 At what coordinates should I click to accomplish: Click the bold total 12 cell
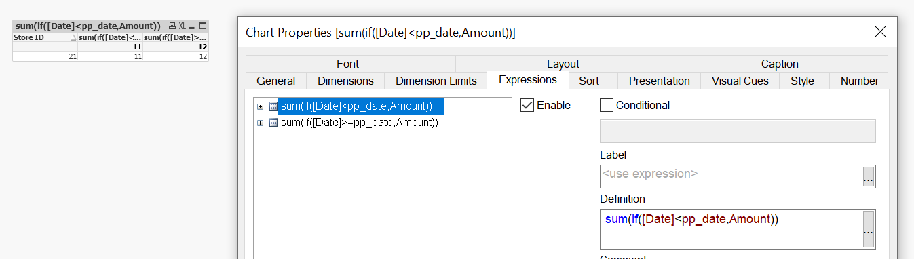175,47
